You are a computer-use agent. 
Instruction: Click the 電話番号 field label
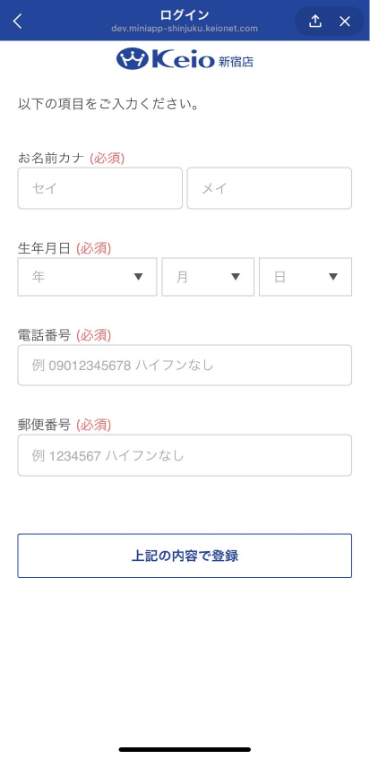point(45,334)
